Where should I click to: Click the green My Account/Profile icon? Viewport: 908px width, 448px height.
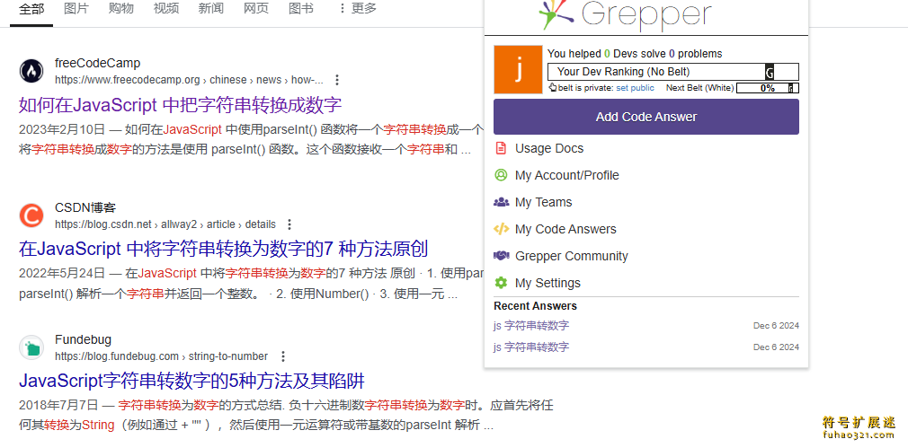tap(501, 175)
